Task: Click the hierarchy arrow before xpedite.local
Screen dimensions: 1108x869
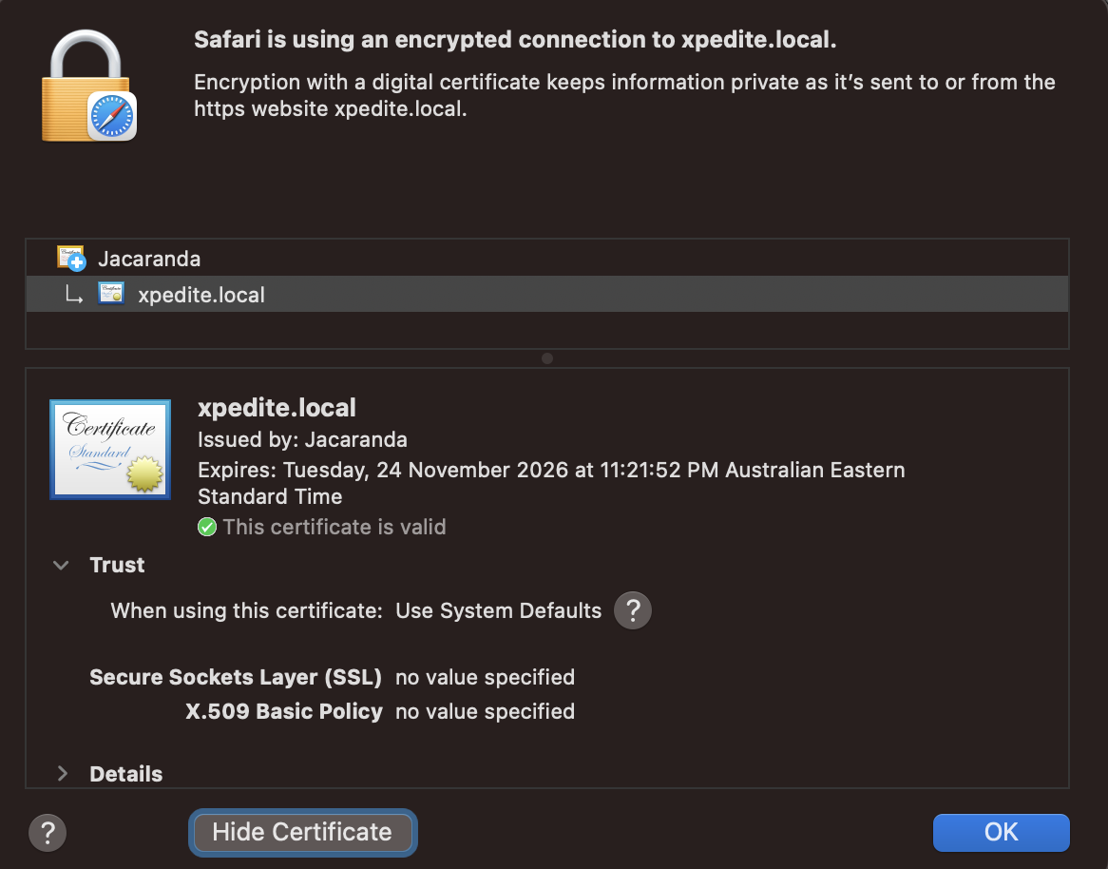Action: coord(74,295)
